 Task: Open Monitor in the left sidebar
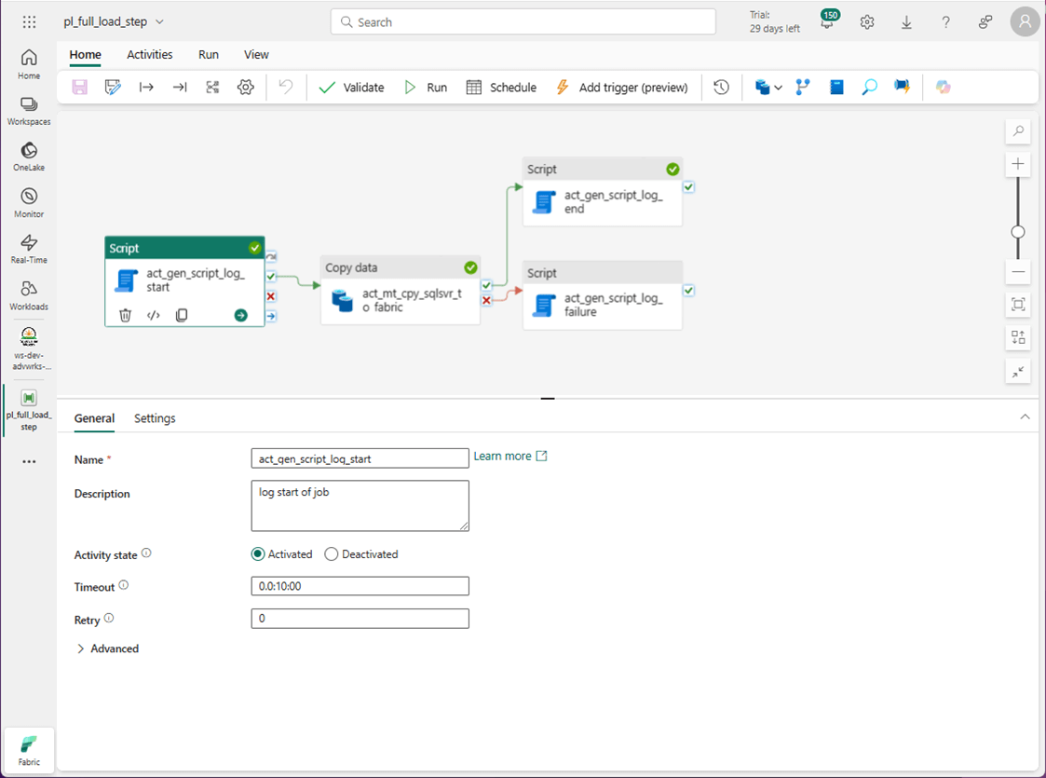(29, 202)
